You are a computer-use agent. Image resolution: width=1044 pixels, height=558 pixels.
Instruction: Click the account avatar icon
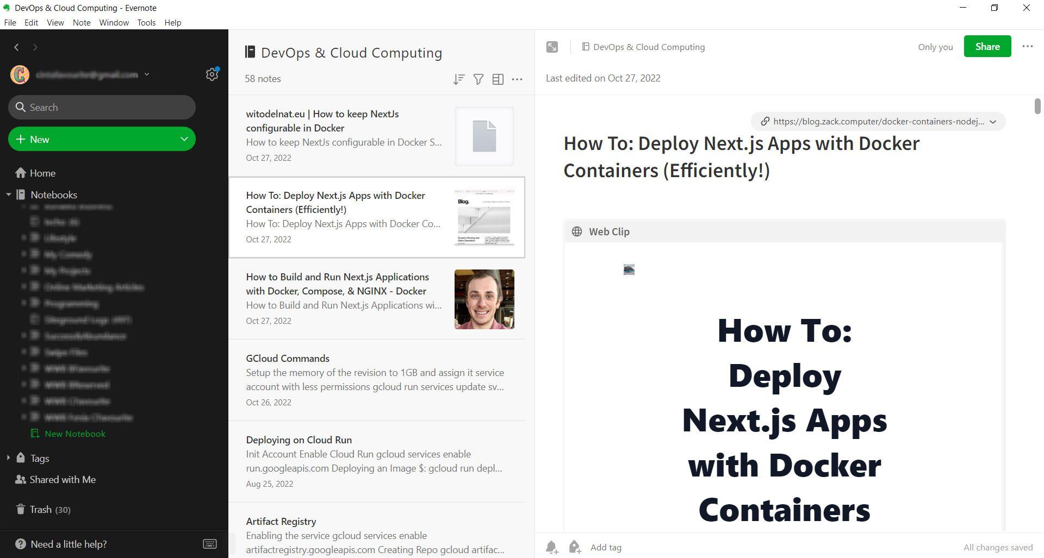[x=20, y=74]
